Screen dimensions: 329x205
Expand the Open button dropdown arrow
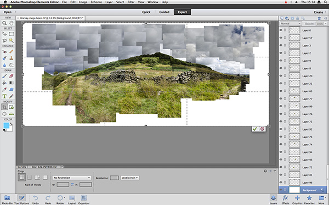15,12
